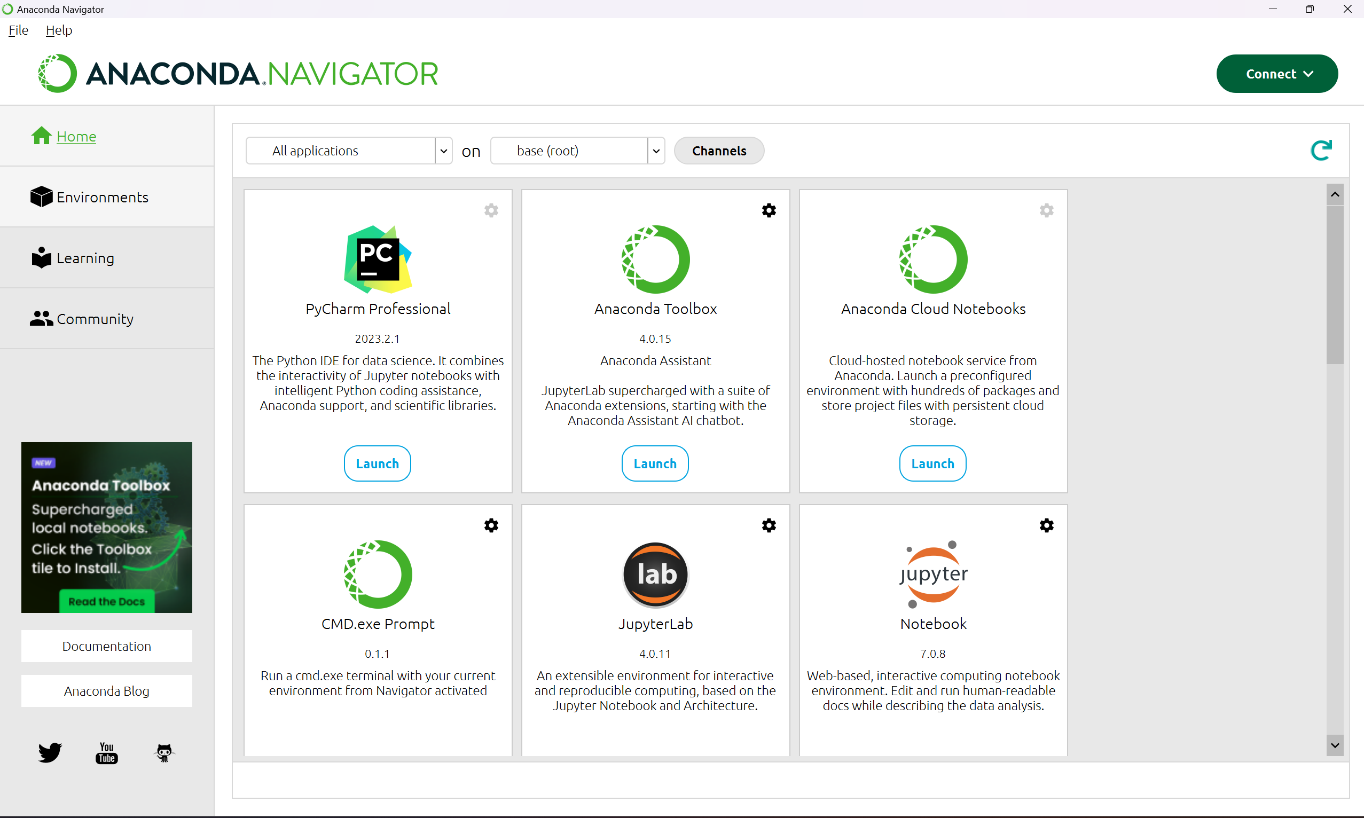Open the File menu
1364x818 pixels.
point(18,30)
